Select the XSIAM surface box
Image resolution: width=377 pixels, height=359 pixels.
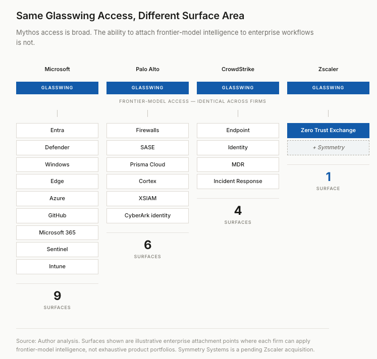click(x=148, y=198)
